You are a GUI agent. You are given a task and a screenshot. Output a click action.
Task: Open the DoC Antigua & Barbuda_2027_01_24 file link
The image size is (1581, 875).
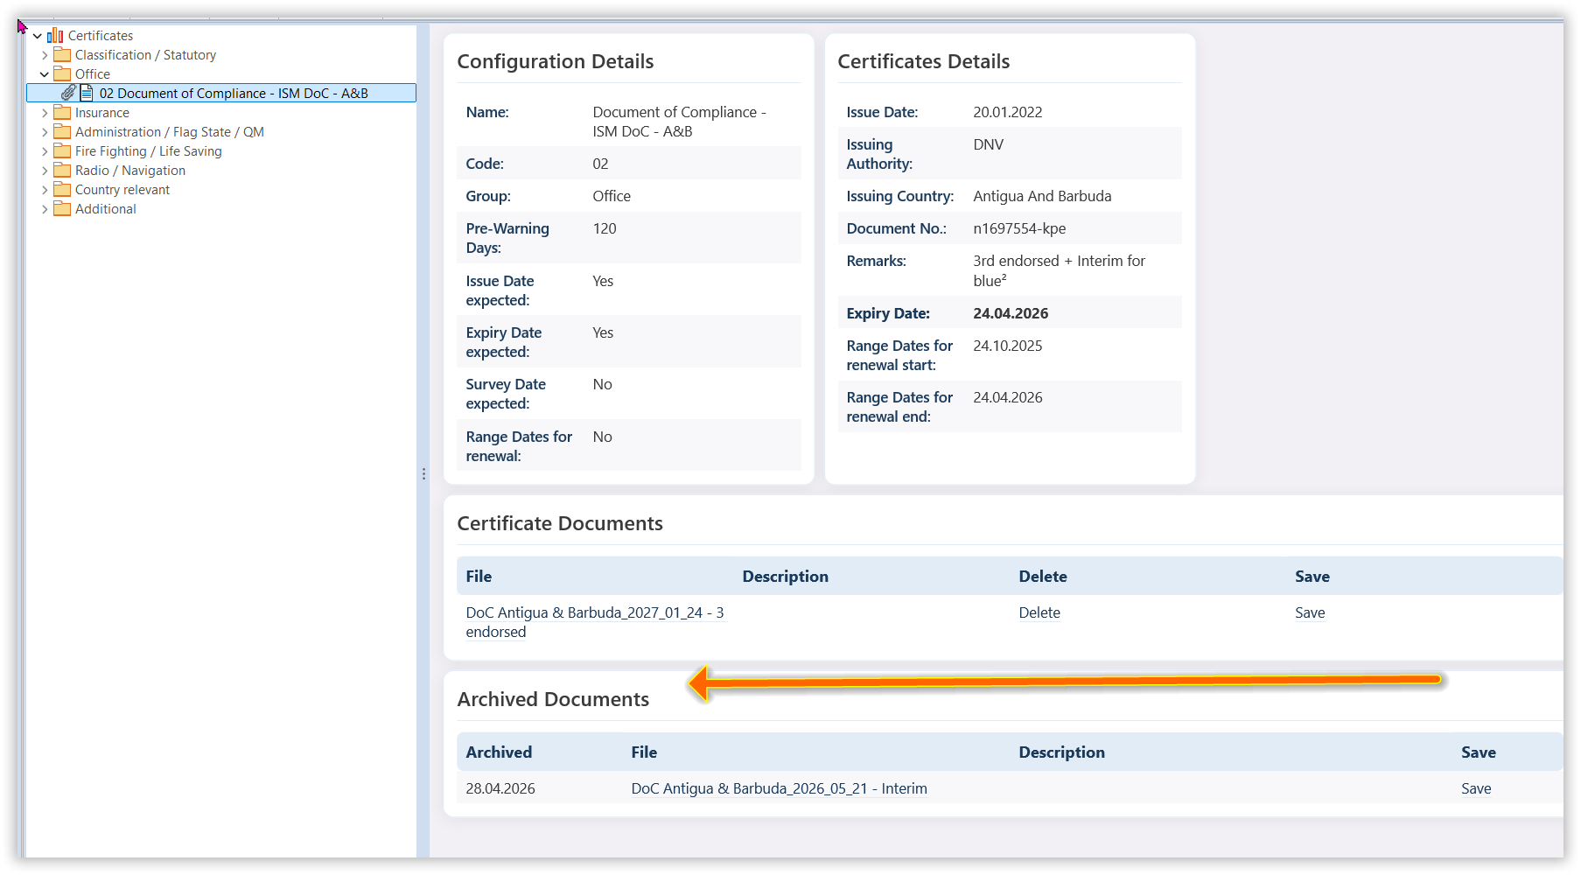[x=595, y=622]
